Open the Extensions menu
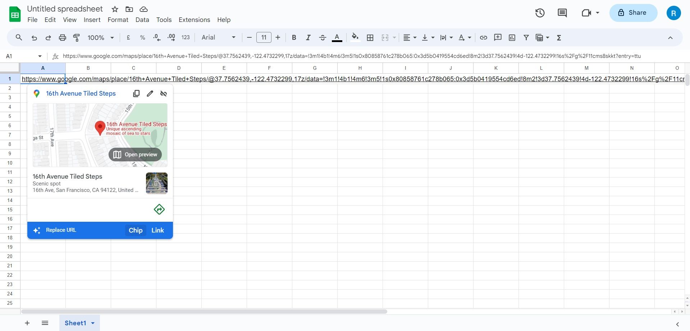Screen dimensions: 690x331 click(x=194, y=20)
